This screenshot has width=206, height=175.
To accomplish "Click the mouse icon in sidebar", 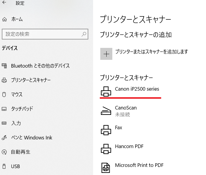I will (4, 95).
